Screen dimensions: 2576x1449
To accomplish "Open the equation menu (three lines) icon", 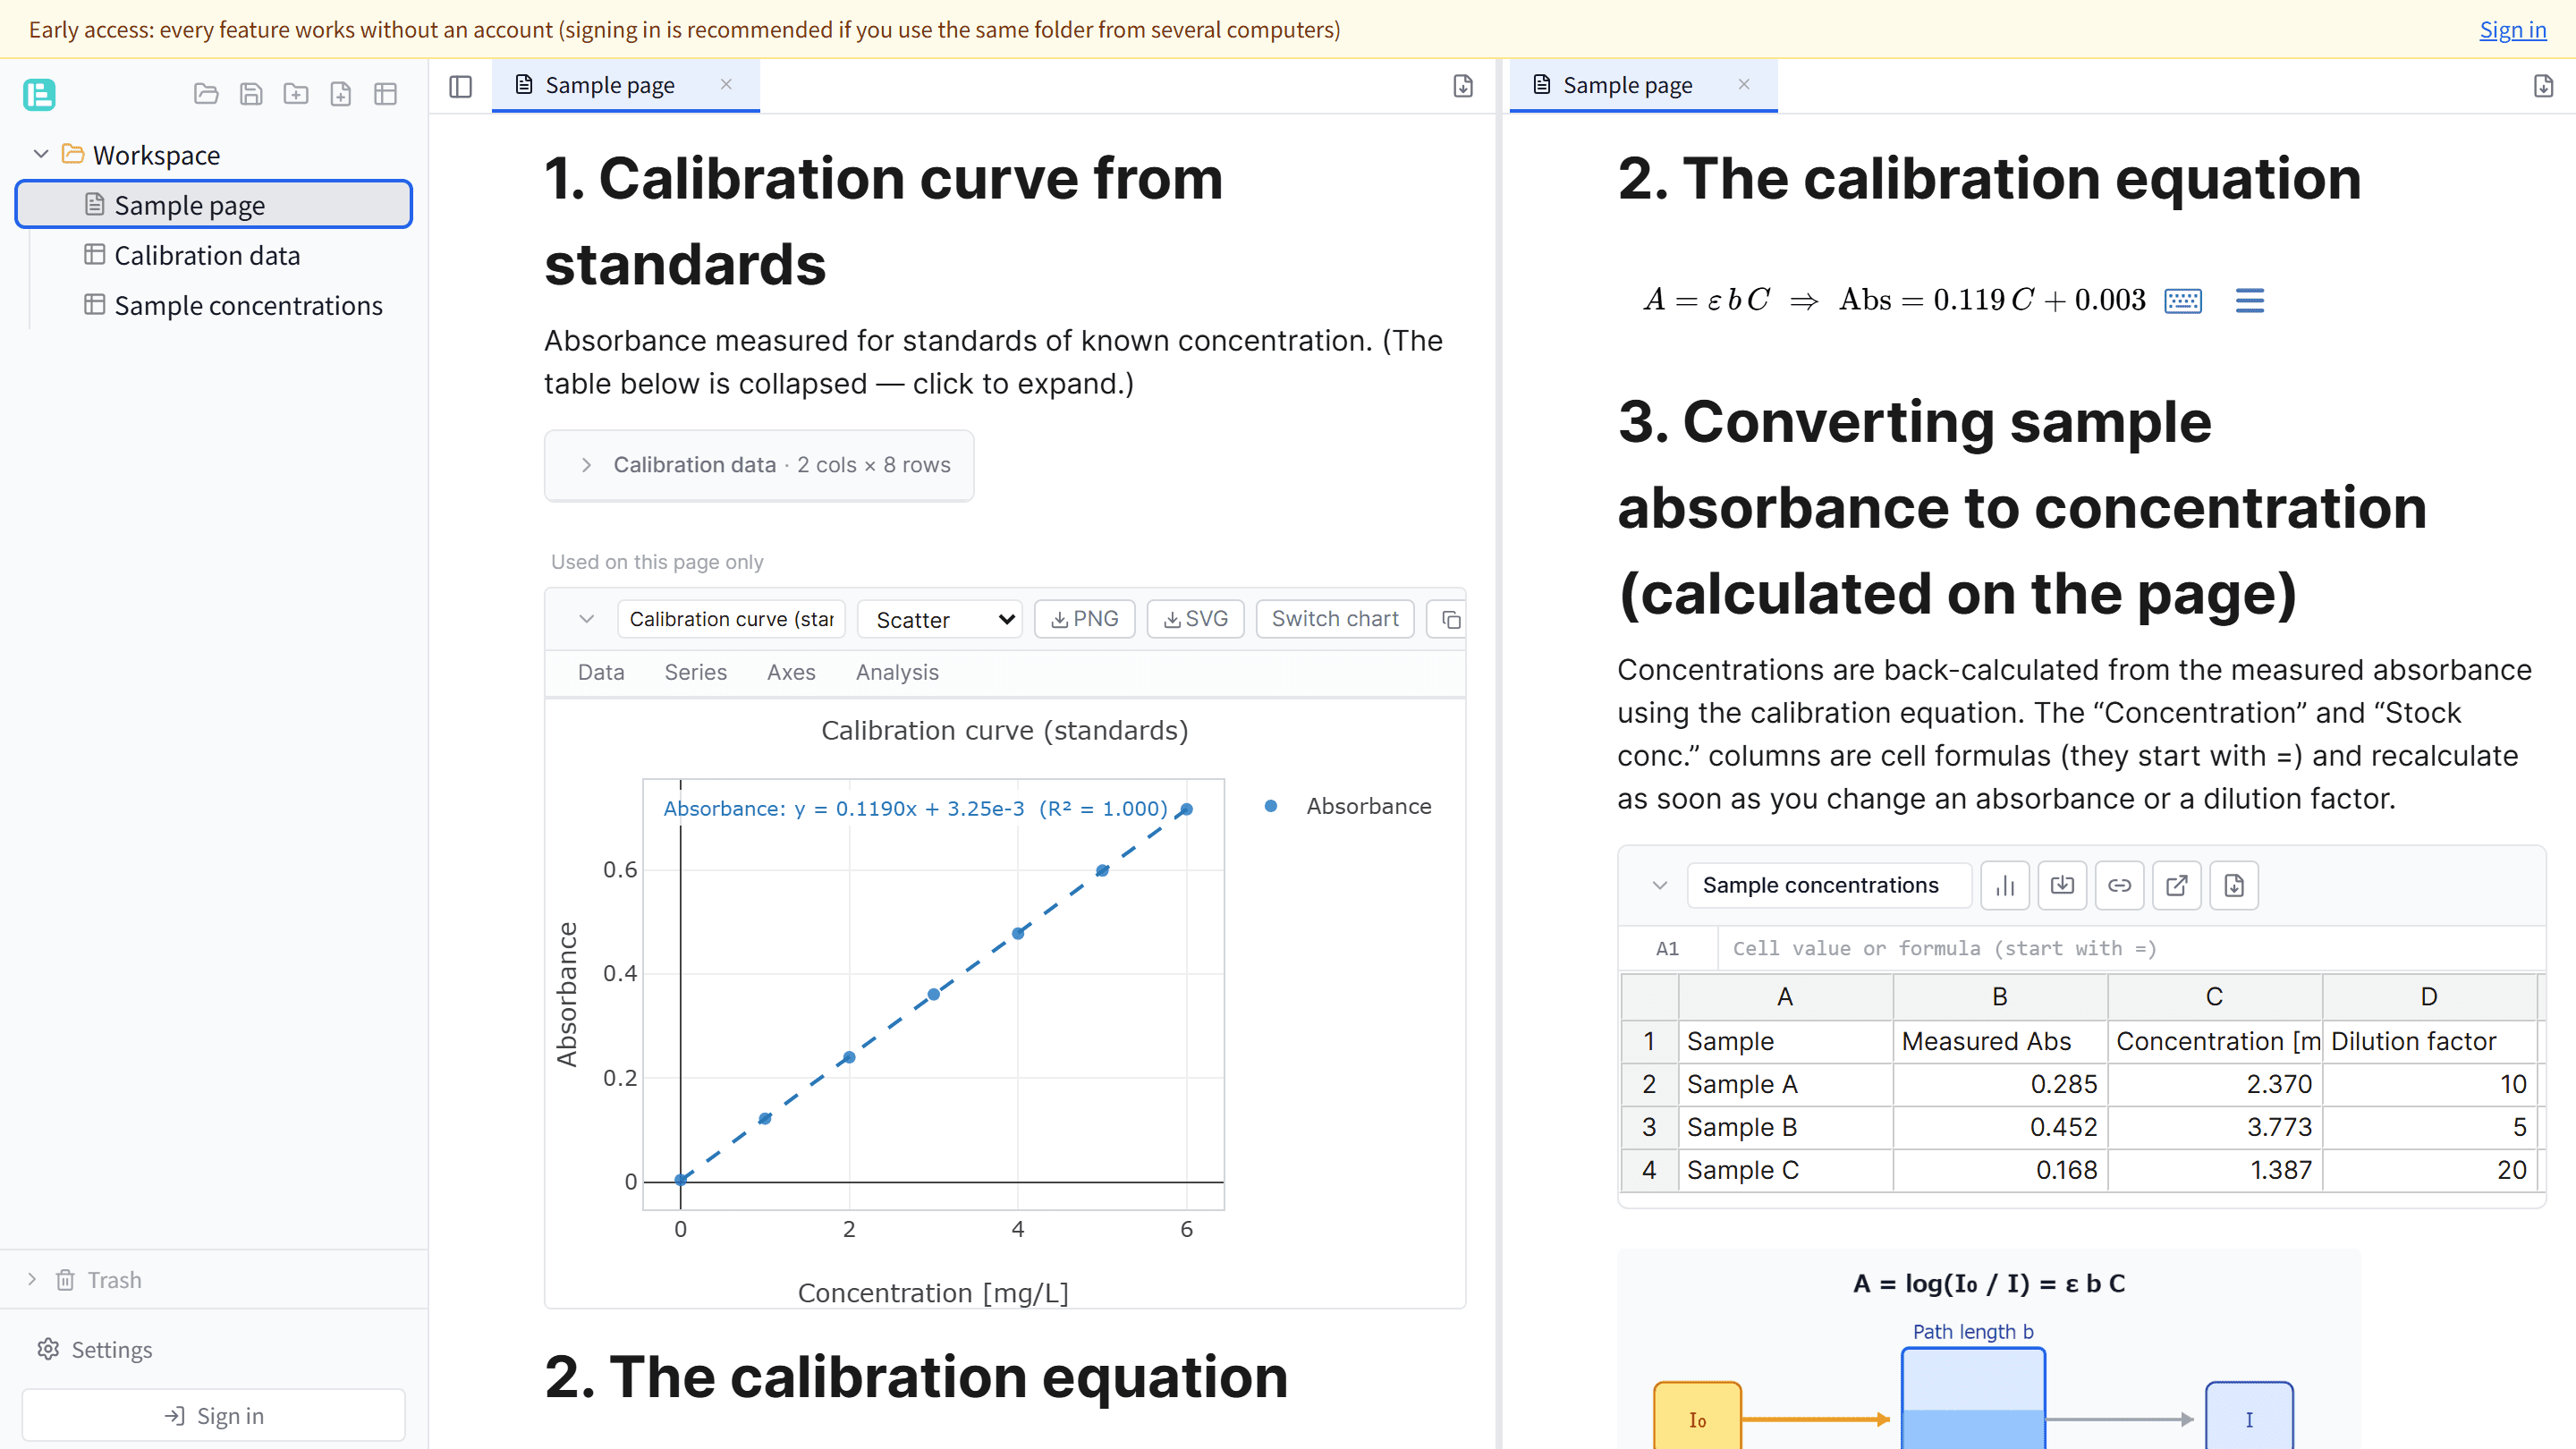I will (2250, 300).
